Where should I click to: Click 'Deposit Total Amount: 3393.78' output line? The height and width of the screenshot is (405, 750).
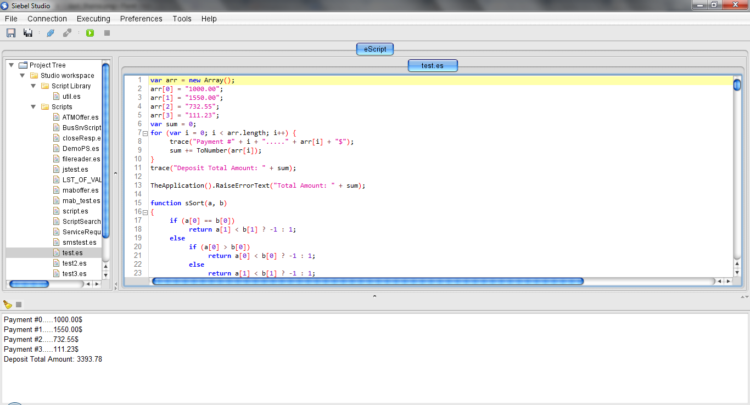point(53,359)
